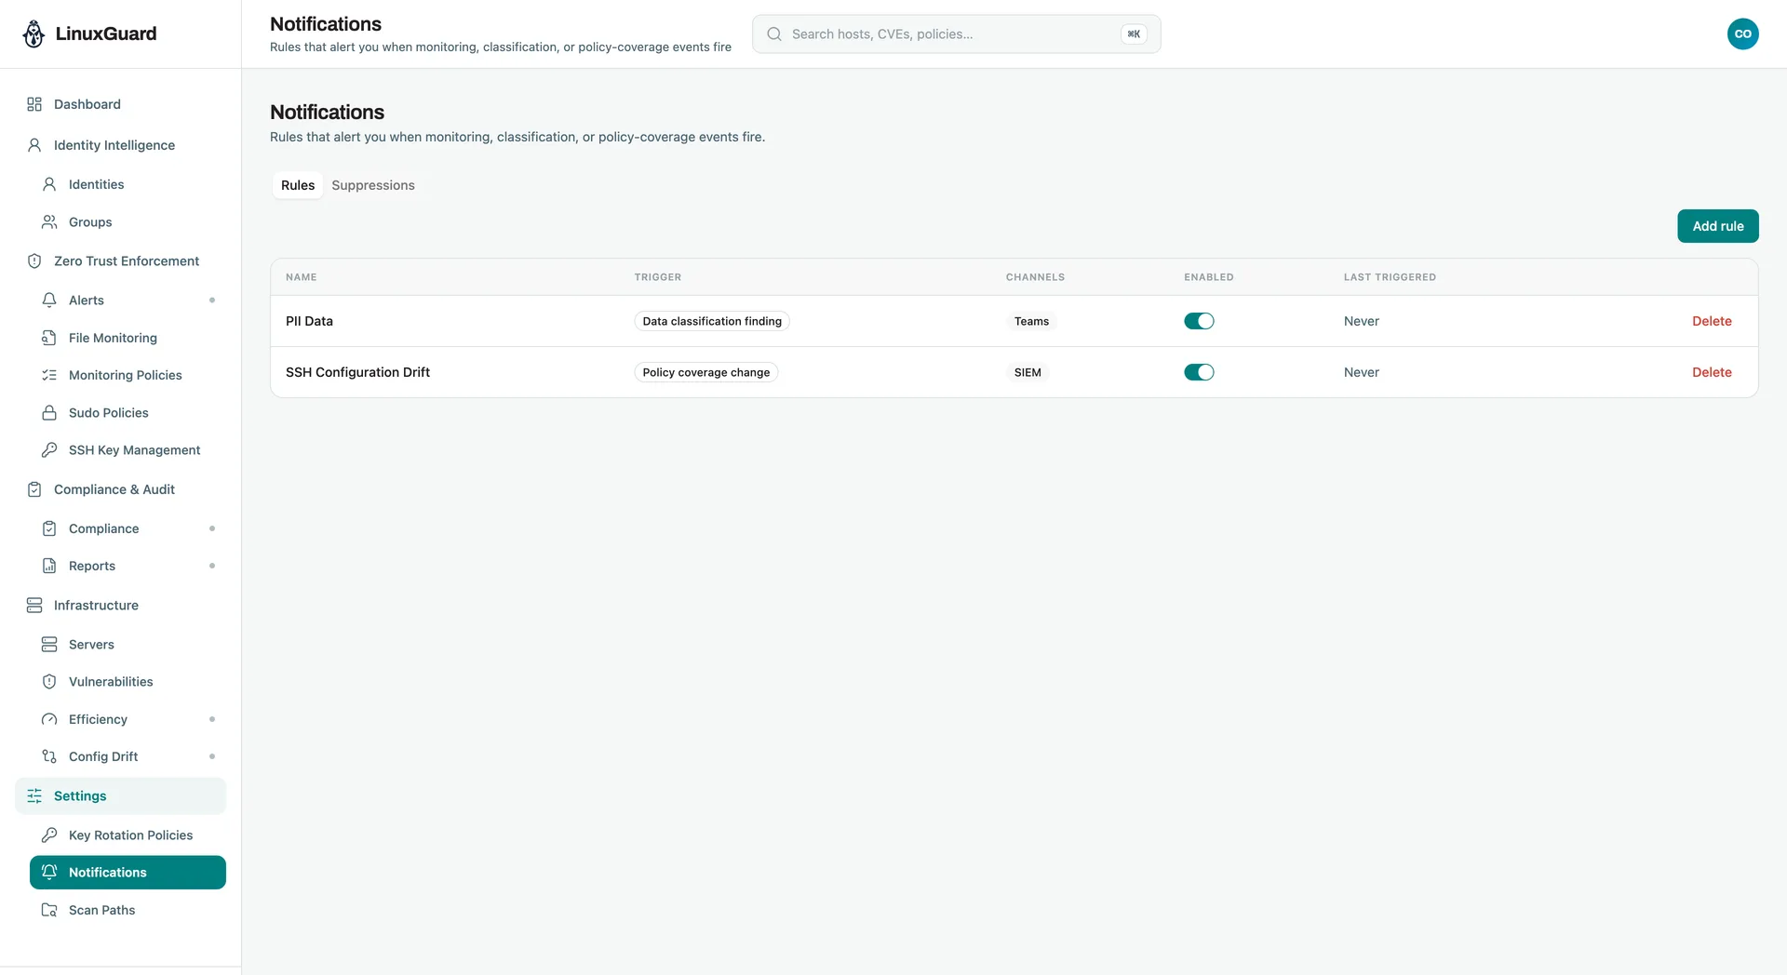Click the Identity Intelligence person icon
The height and width of the screenshot is (975, 1787).
(x=34, y=145)
